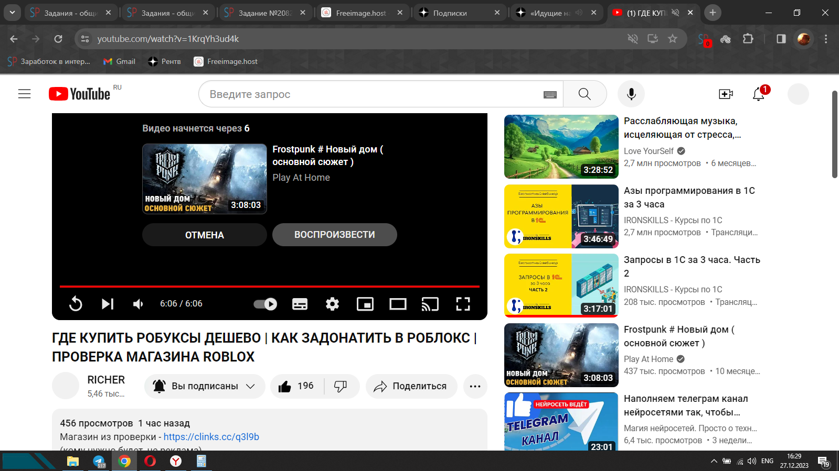Cancel the upcoming video autoplay
The image size is (839, 471).
click(x=205, y=235)
